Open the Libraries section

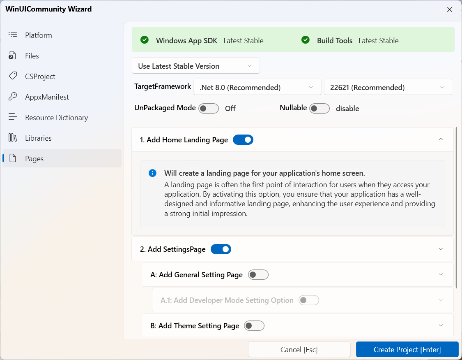pos(62,138)
